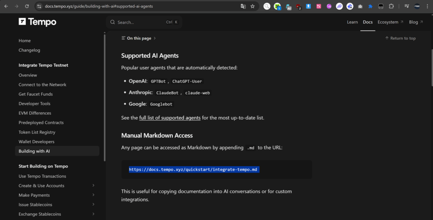
Task: Click the claude-web code label
Action: (x=197, y=93)
